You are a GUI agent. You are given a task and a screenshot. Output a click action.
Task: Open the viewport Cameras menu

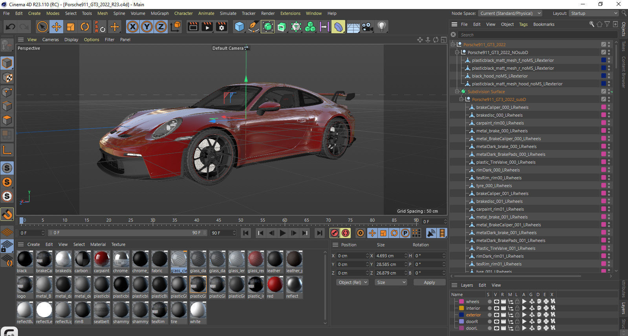pyautogui.click(x=50, y=40)
